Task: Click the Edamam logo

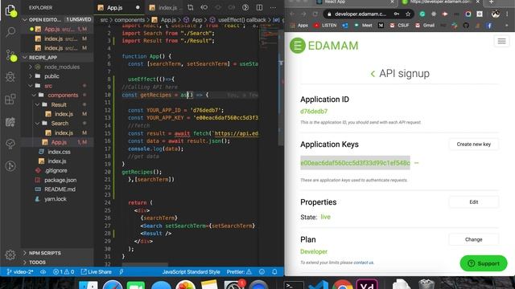Action: click(x=323, y=46)
